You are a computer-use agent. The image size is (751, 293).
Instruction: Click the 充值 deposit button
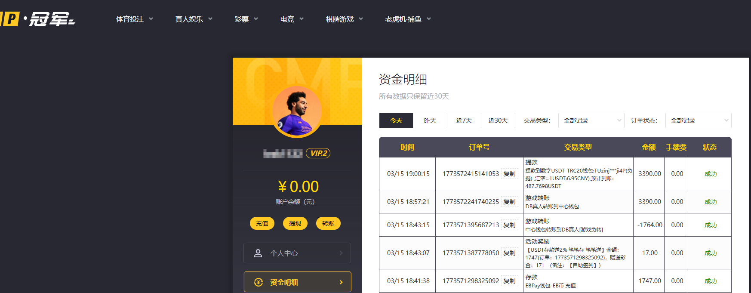262,223
